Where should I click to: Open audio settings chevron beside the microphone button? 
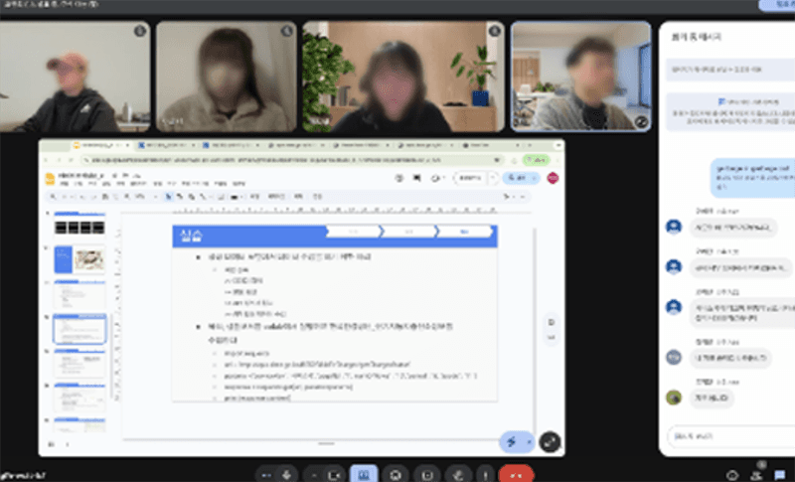click(265, 475)
